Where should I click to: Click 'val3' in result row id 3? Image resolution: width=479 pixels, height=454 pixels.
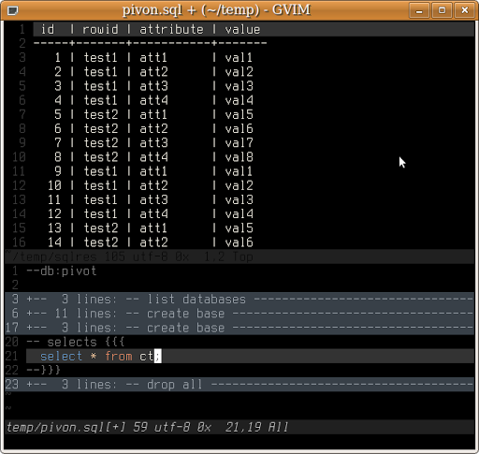[239, 86]
